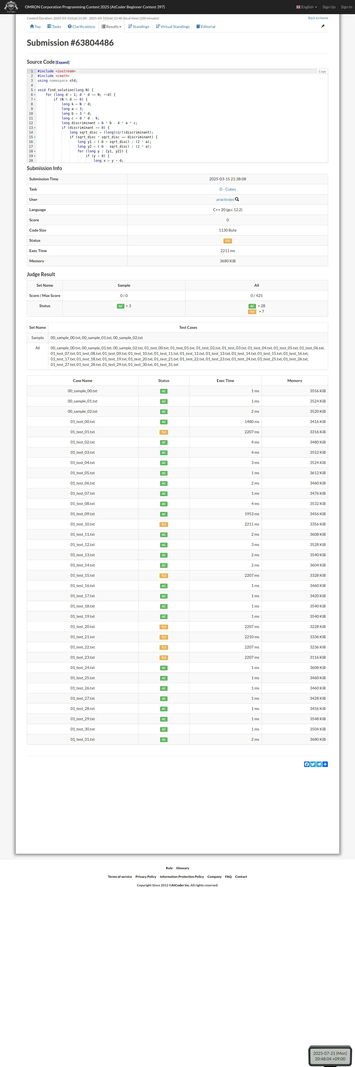The width and height of the screenshot is (355, 1067).
Task: Click the AtCoder logo
Action: (11, 7)
